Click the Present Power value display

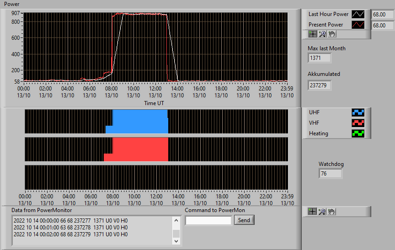pos(382,26)
